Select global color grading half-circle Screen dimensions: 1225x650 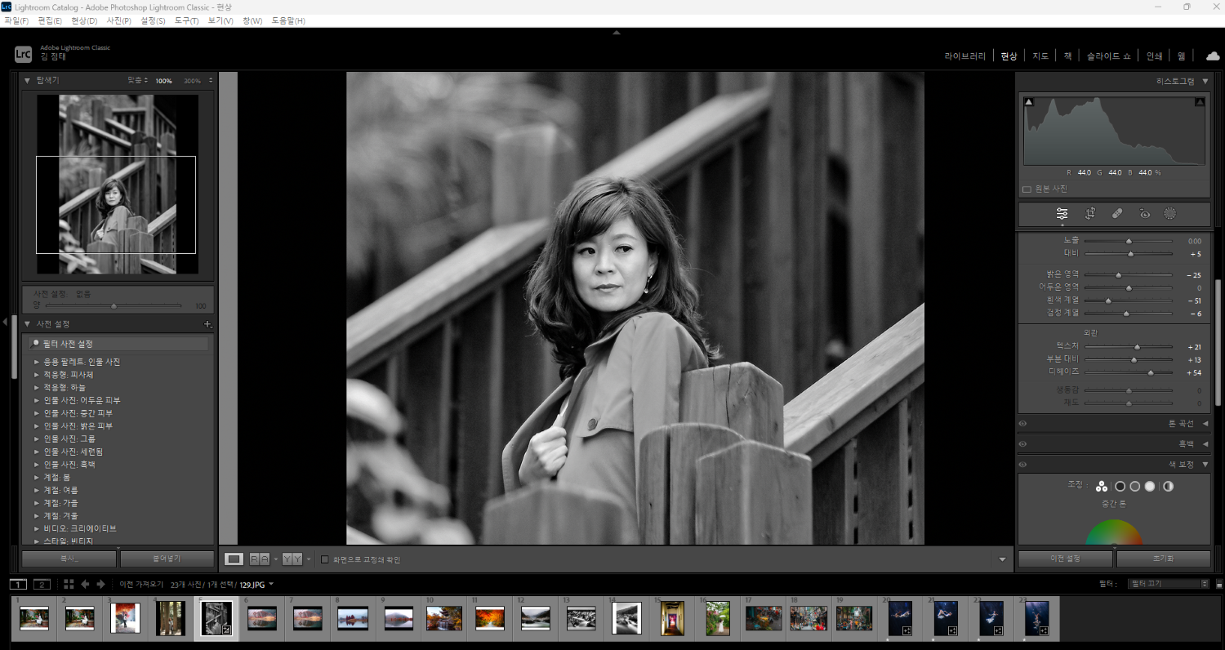coord(1169,486)
